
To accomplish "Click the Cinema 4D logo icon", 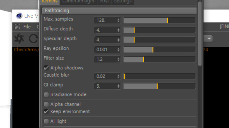I will pyautogui.click(x=19, y=16).
